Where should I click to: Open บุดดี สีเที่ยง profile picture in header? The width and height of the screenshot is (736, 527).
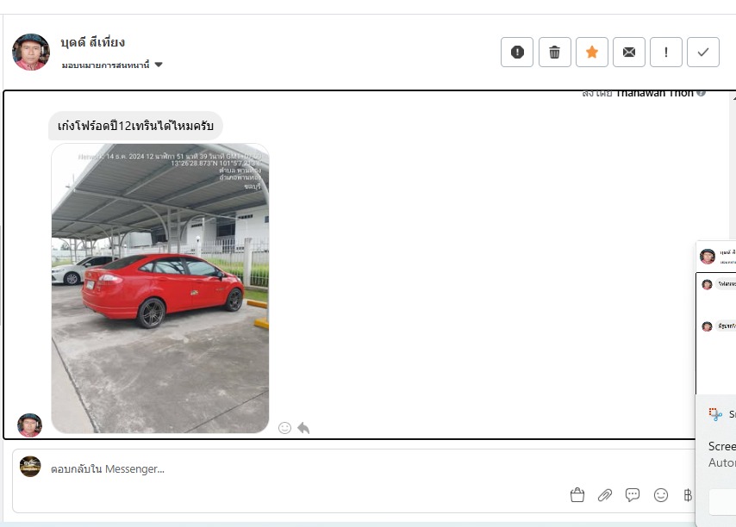coord(30,52)
